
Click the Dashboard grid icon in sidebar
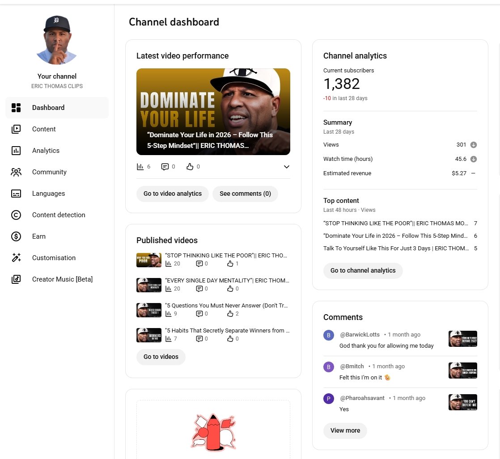pyautogui.click(x=16, y=108)
